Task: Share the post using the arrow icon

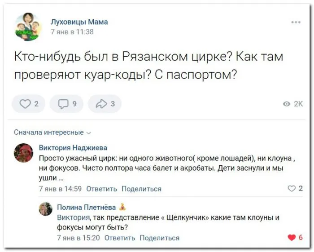Action: 105,104
